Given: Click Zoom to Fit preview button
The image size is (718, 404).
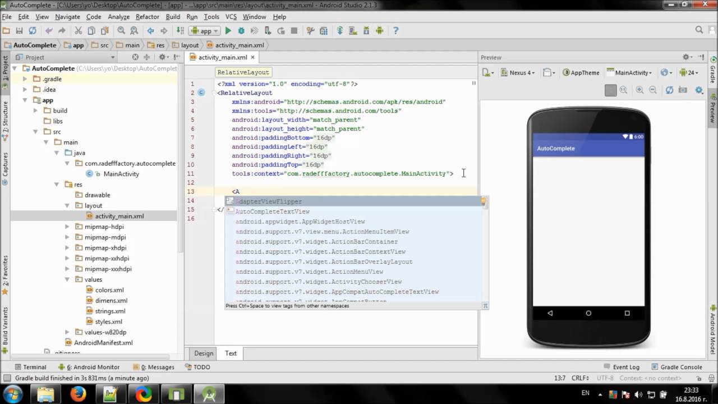Looking at the screenshot, I should point(611,90).
